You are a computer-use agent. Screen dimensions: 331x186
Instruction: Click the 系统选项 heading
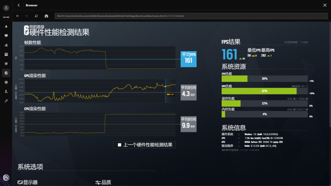30,167
